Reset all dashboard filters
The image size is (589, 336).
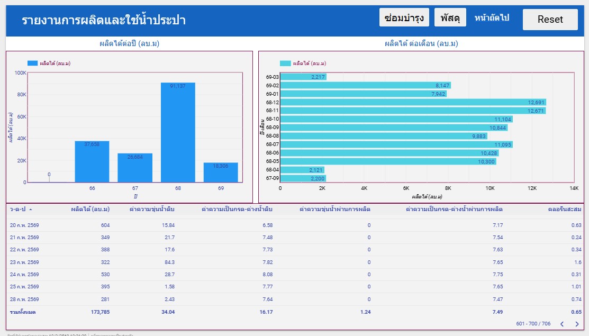pos(550,20)
